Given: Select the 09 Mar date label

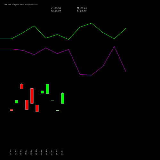Looking at the screenshot, I should 31,152.
